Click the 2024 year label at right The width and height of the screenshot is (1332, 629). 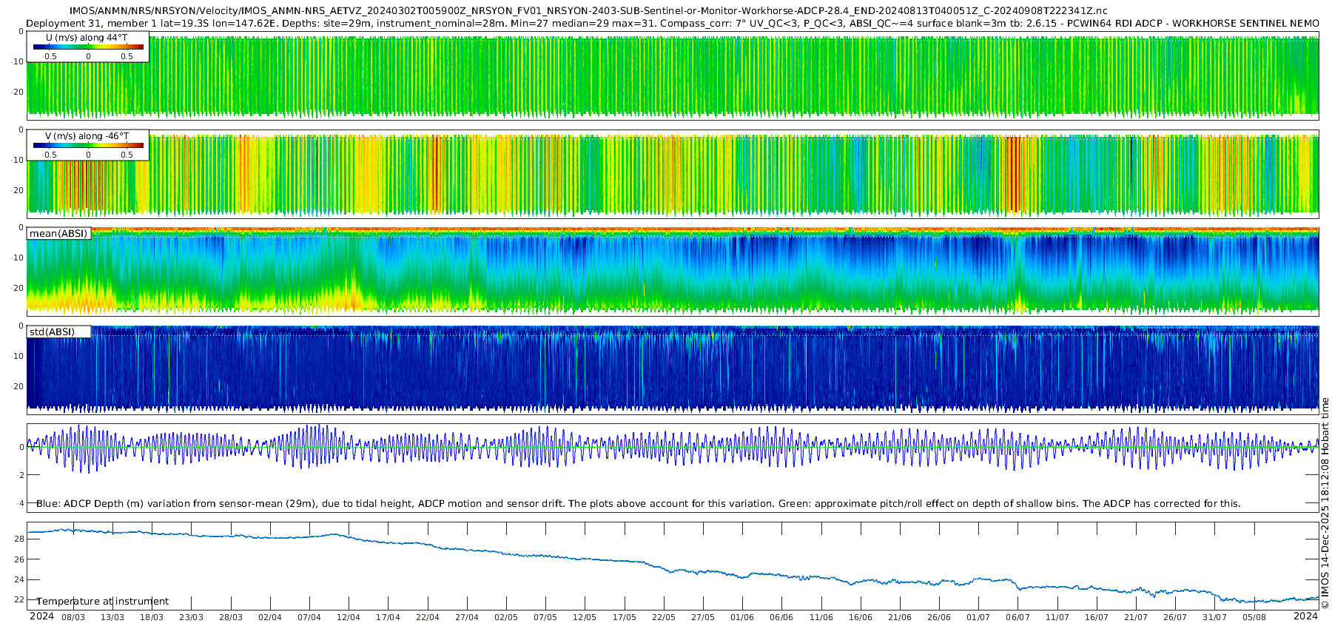point(1306,616)
